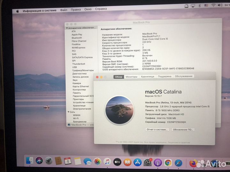Select Apple Pay in the sidebar
230x172 pixels.
tap(77, 34)
